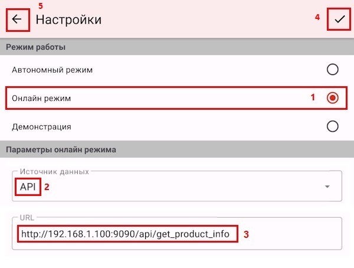Go back using the arrow icon
This screenshot has width=354, height=268.
17,19
